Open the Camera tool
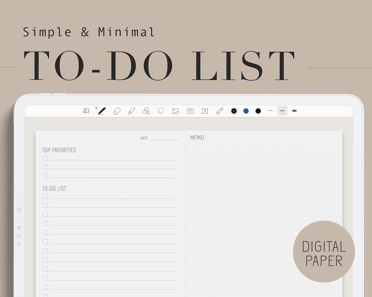 click(190, 111)
